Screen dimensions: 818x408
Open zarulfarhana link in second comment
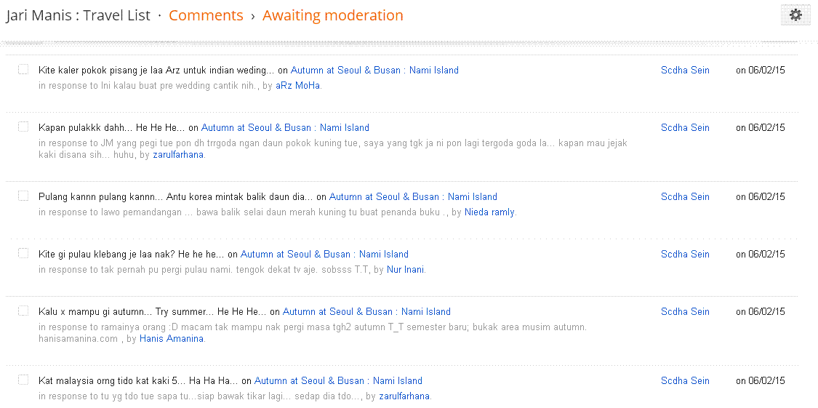pos(178,155)
